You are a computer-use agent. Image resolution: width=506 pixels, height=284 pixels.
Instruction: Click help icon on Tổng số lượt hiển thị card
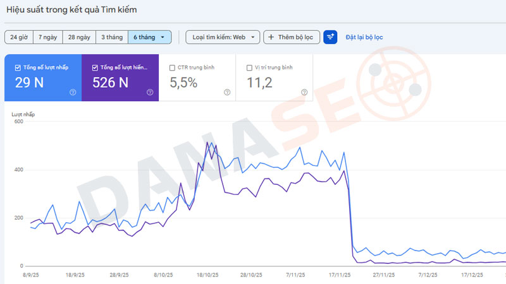click(x=150, y=92)
